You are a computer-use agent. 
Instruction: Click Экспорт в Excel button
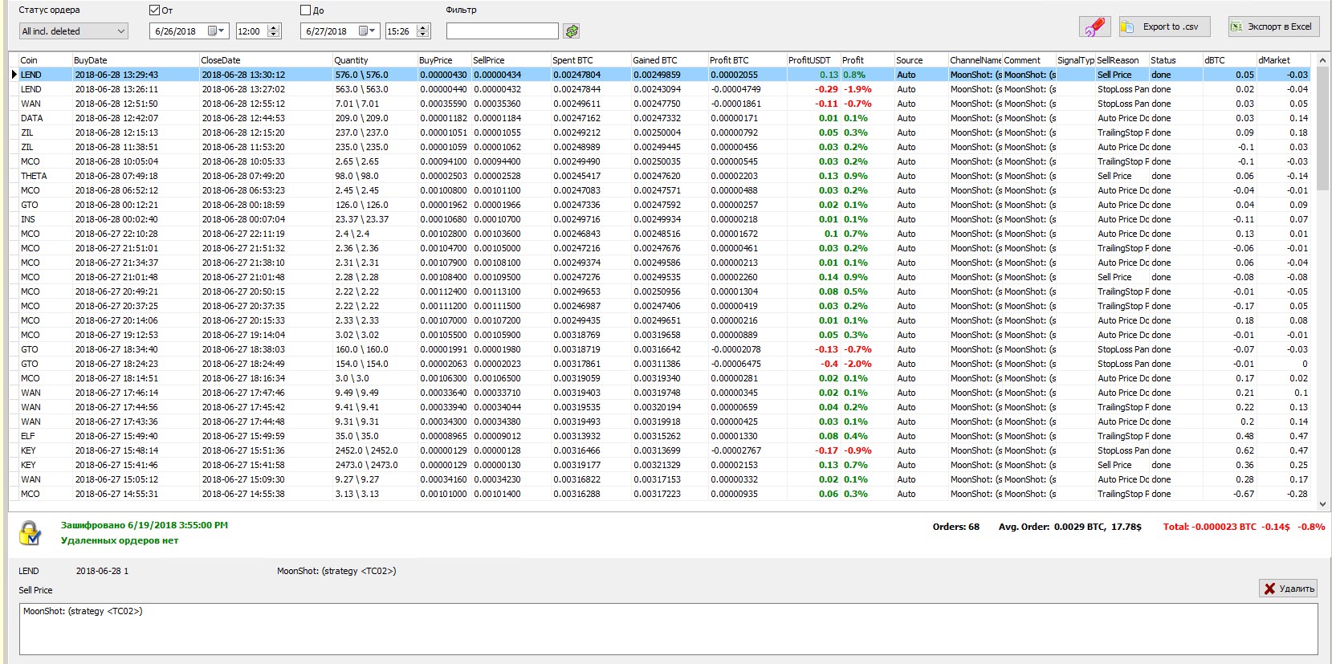(1273, 26)
